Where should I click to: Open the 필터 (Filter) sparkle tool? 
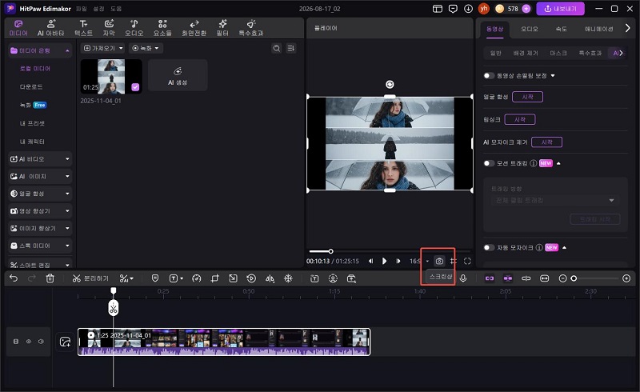222,28
